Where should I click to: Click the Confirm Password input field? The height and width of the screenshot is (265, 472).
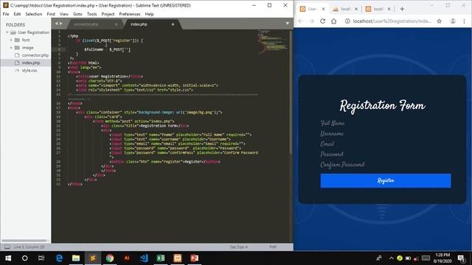tap(386, 165)
